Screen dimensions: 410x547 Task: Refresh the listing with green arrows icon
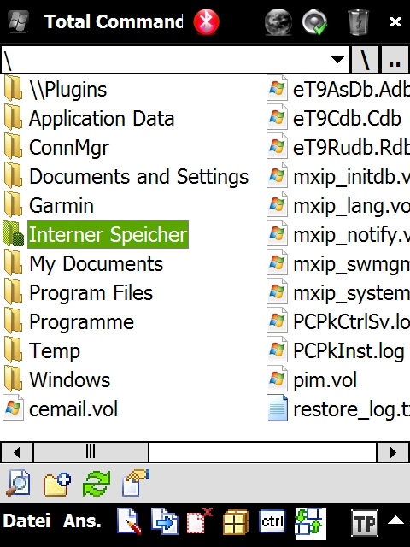(x=97, y=484)
